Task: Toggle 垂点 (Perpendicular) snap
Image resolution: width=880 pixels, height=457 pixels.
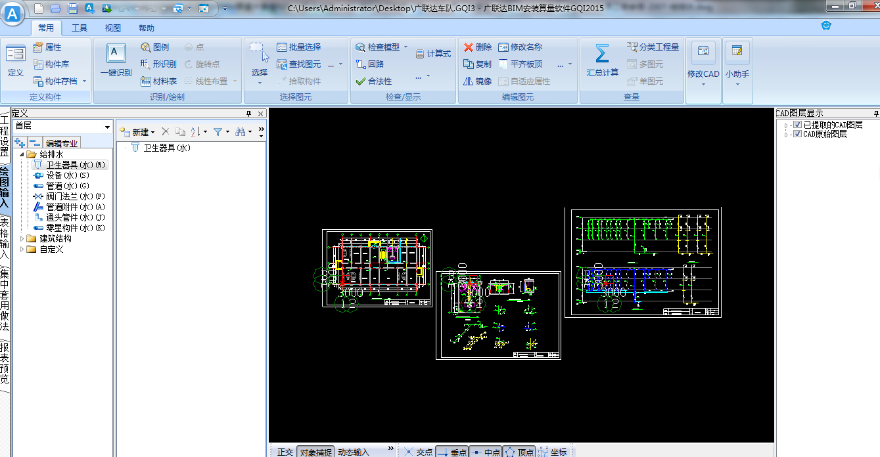Action: [x=452, y=452]
